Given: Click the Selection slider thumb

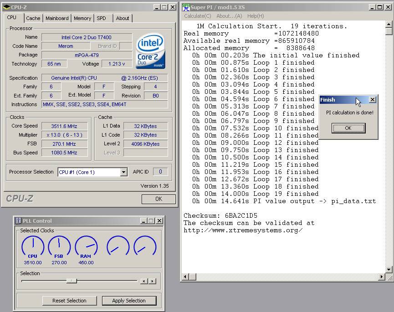Looking at the screenshot, I should pos(72,281).
